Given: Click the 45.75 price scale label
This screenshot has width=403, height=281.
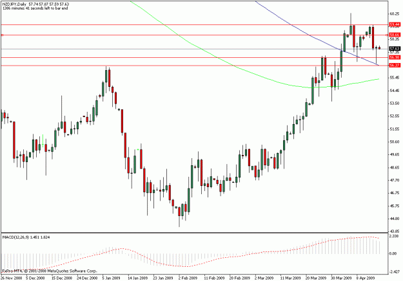Looking at the screenshot, I should [x=395, y=206].
